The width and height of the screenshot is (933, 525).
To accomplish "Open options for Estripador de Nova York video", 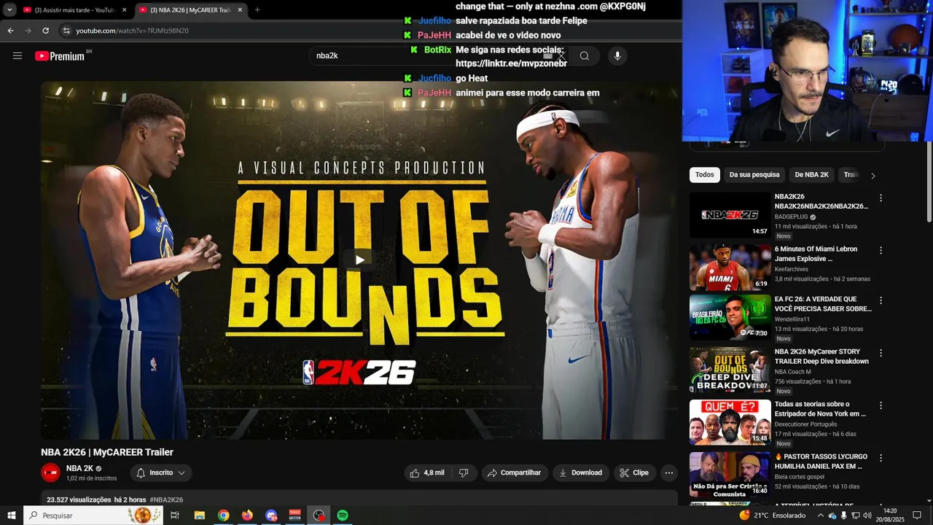I will click(x=881, y=405).
